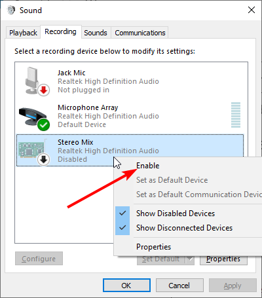
Task: Switch to the Playback tab
Action: 23,33
